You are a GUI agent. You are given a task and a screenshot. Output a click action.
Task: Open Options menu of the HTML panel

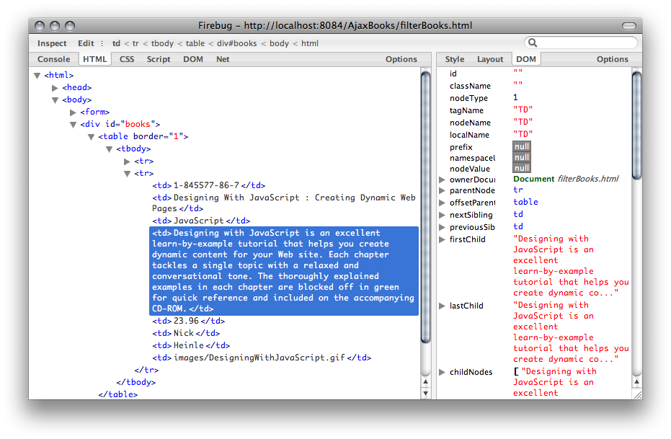[x=401, y=59]
